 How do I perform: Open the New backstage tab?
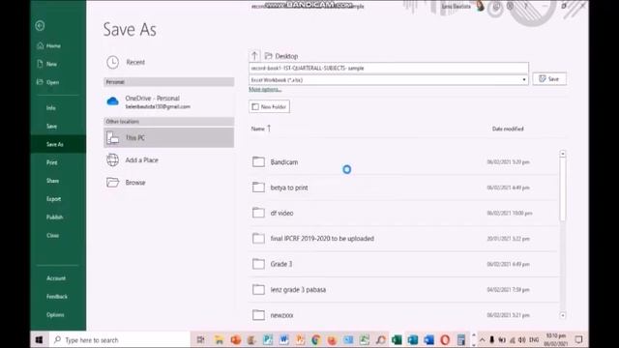tap(58, 64)
